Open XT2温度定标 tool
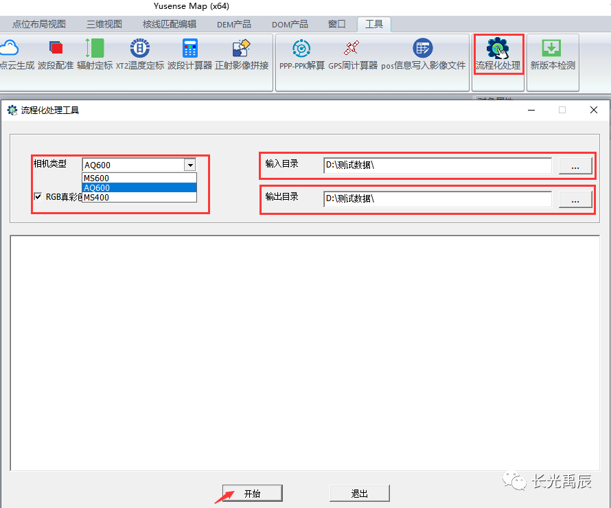This screenshot has width=611, height=508. [x=140, y=49]
